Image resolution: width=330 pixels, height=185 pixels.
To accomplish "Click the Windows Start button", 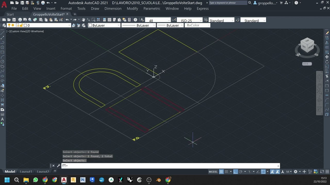I will 7,180.
